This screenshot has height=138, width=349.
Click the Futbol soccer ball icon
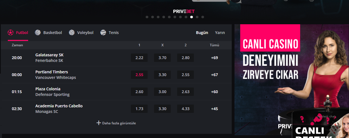(10, 33)
